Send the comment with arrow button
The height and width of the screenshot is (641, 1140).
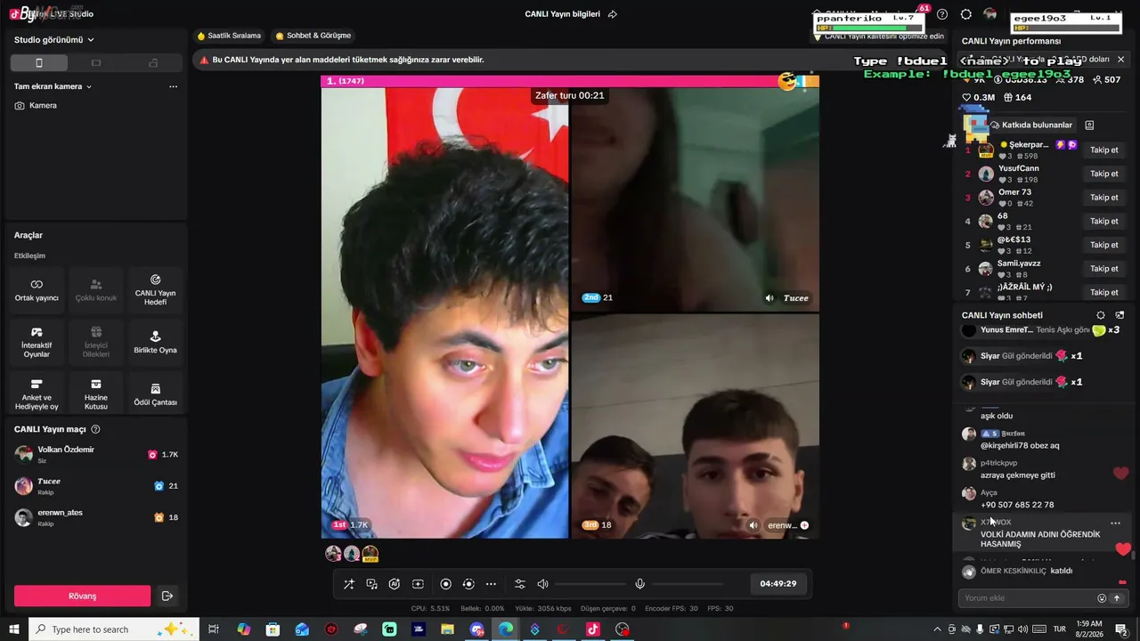coord(1117,598)
